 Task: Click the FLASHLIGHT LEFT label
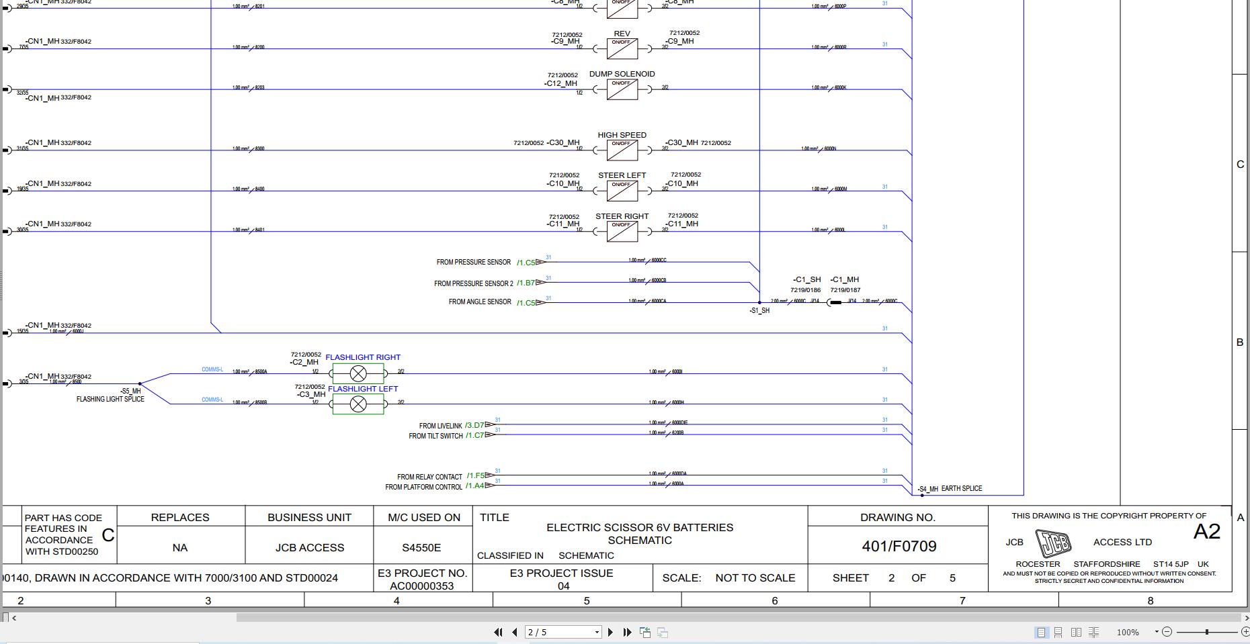click(363, 389)
